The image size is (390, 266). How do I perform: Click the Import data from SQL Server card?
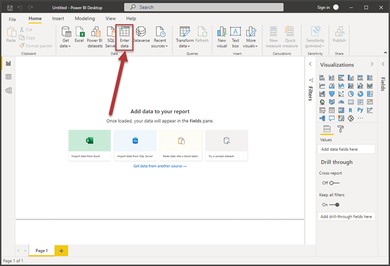[x=135, y=145]
